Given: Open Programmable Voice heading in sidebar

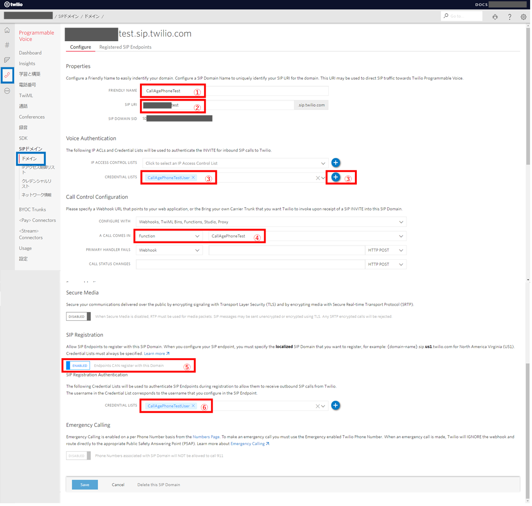Looking at the screenshot, I should click(37, 36).
